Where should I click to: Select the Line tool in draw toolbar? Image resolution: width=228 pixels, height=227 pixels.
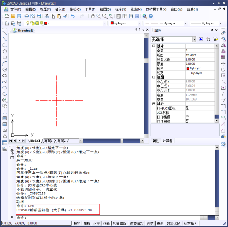click(x=5, y=33)
